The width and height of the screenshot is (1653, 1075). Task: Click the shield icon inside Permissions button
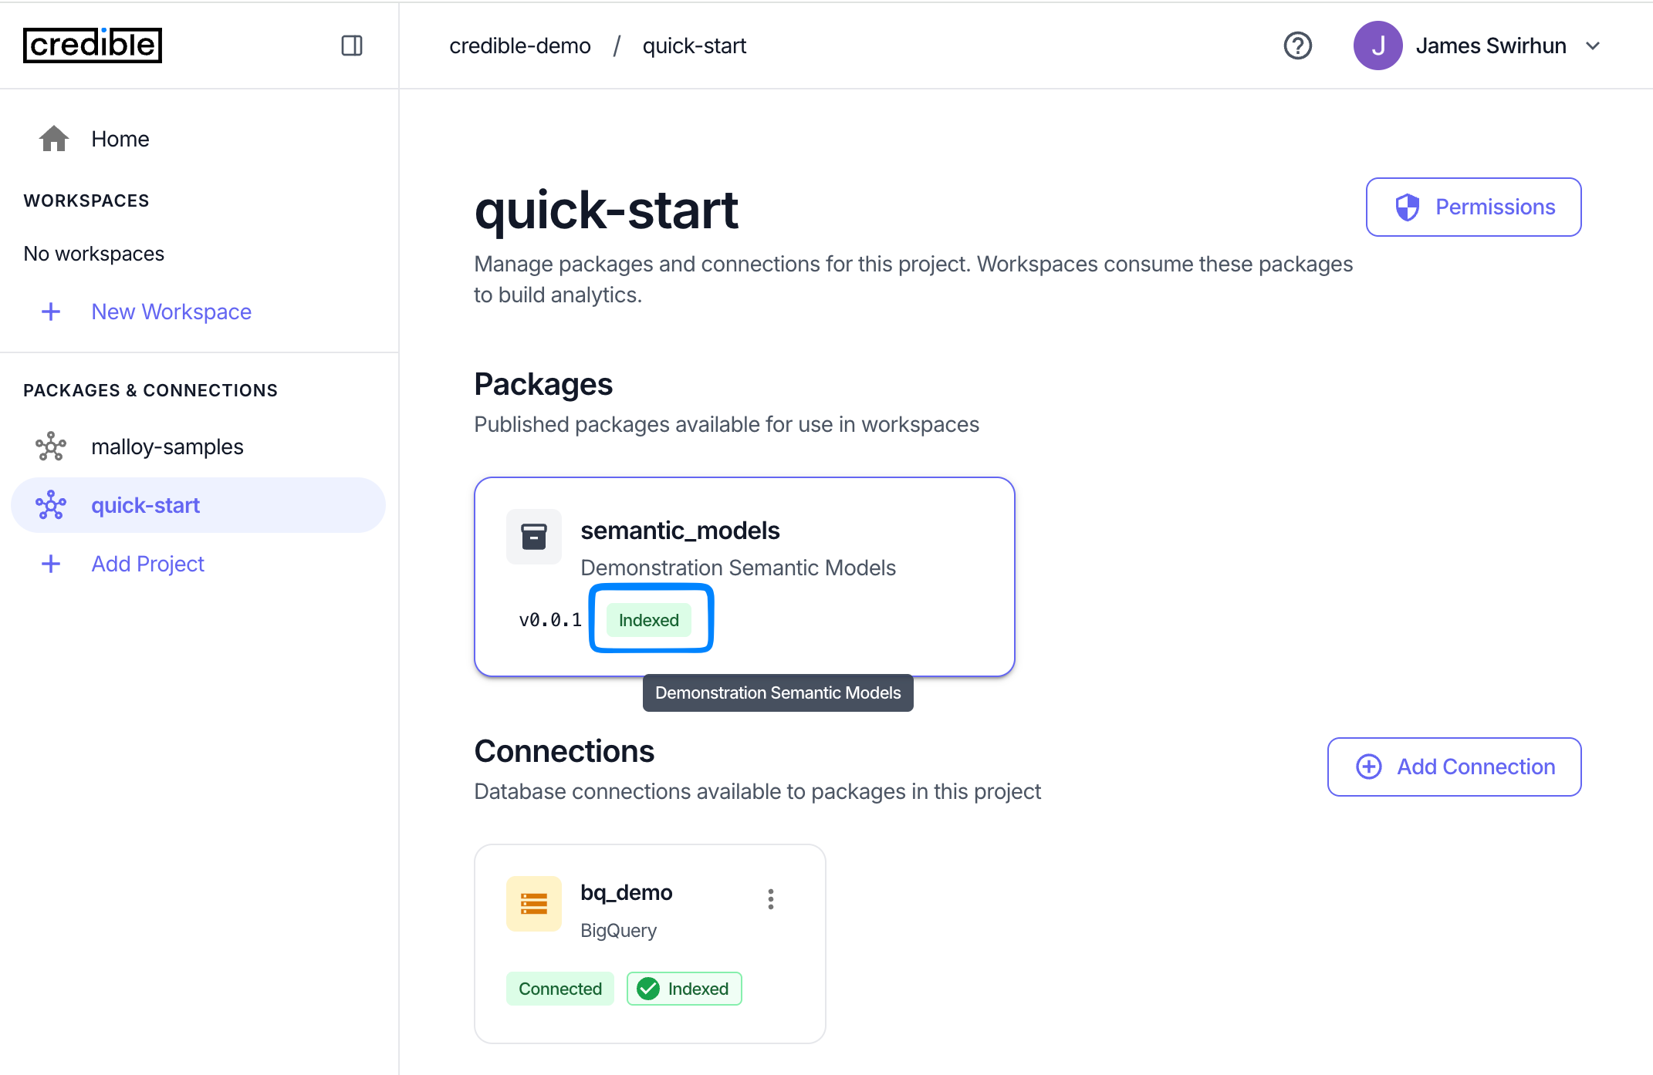(x=1407, y=207)
